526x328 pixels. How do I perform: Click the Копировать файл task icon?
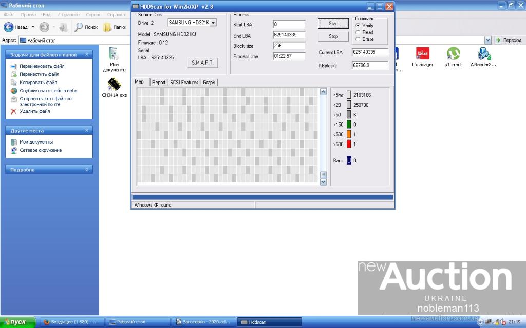tap(14, 83)
